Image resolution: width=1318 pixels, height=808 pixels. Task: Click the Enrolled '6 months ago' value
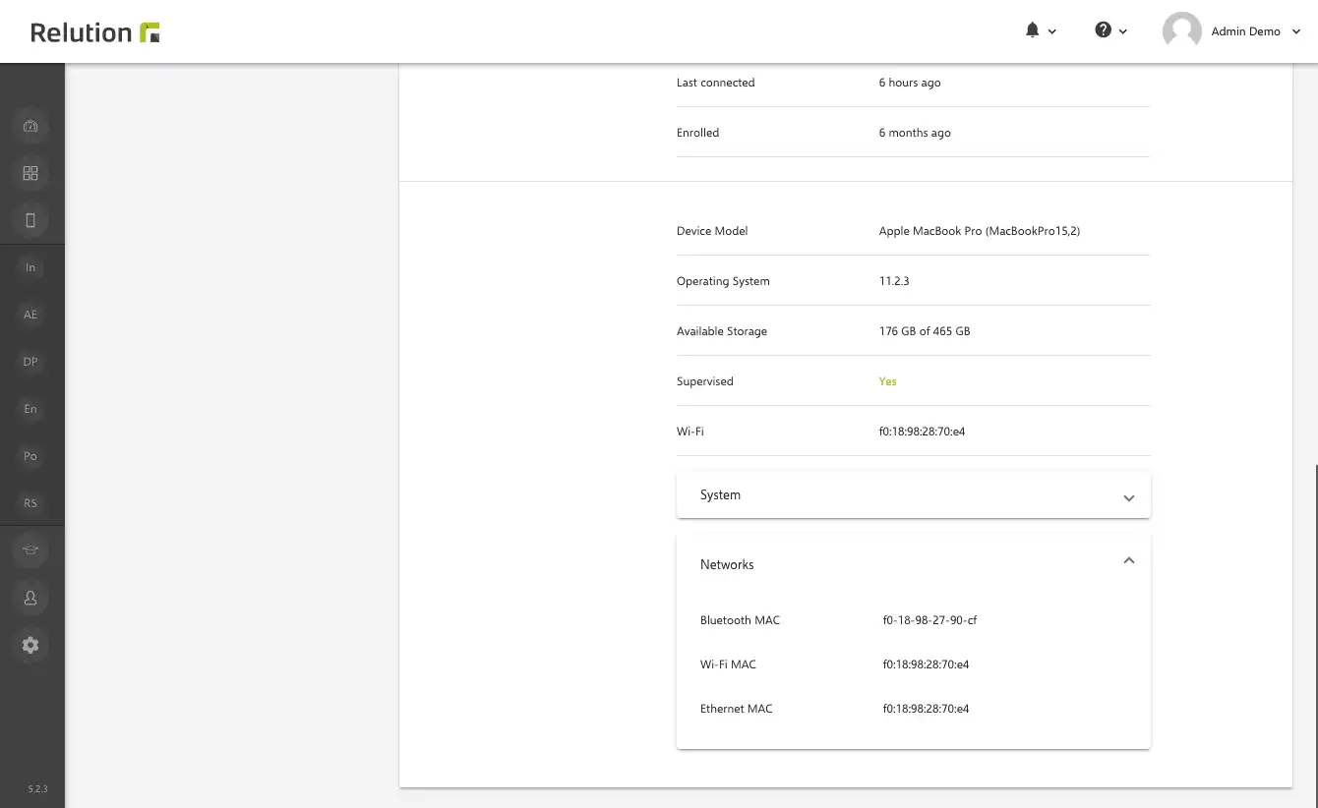tap(915, 133)
